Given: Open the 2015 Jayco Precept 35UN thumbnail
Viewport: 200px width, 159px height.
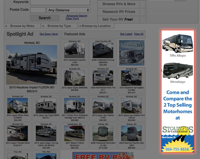Looking at the screenshot, I should tap(18, 133).
